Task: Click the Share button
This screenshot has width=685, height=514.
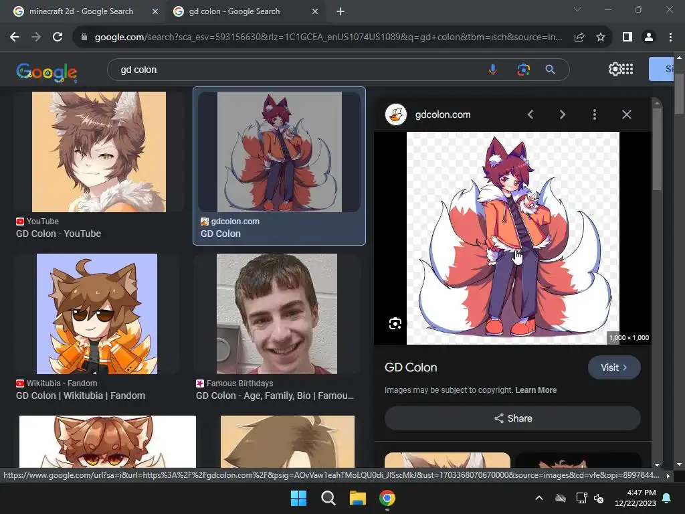Action: click(513, 418)
